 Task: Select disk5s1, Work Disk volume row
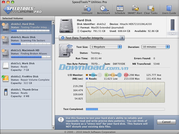pyautogui.click(x=26, y=67)
